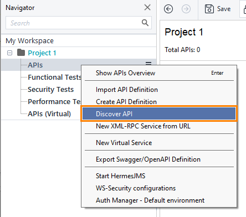Click the Navigator search magnifier icon

pyautogui.click(x=145, y=23)
